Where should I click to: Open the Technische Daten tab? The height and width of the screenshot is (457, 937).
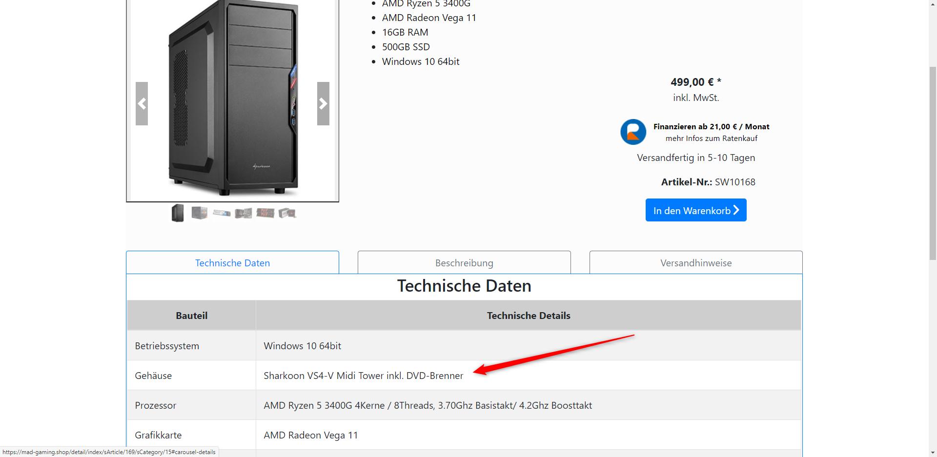click(232, 263)
